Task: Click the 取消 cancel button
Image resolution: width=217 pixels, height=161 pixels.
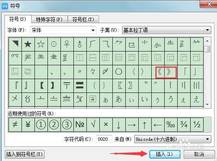Action: point(199,154)
